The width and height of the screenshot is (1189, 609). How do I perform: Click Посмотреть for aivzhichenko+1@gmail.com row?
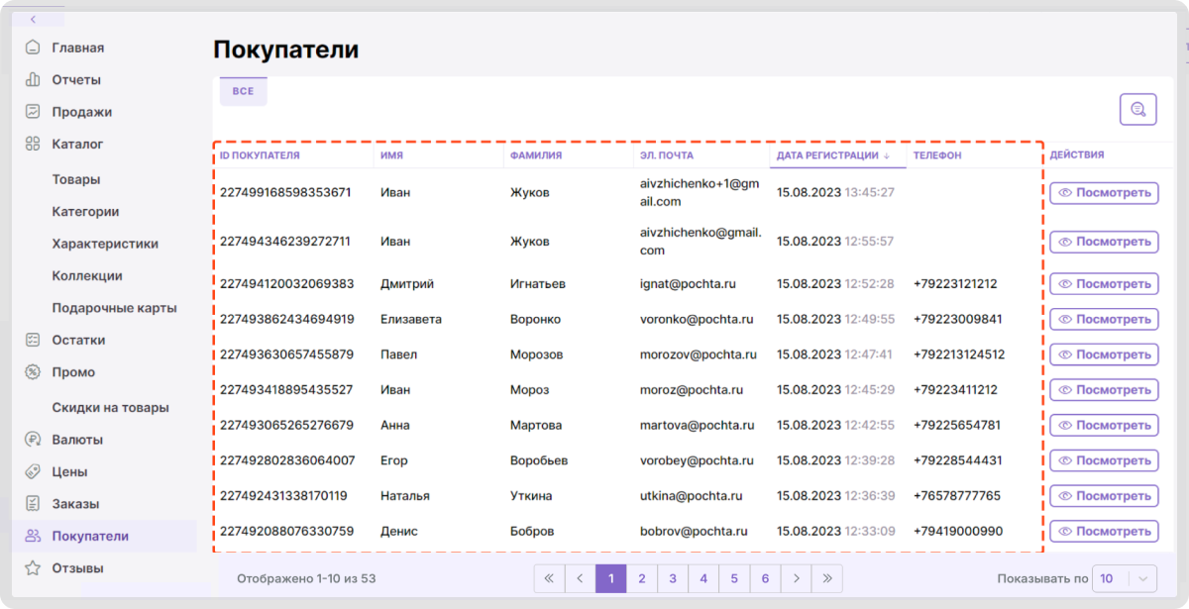pos(1104,193)
